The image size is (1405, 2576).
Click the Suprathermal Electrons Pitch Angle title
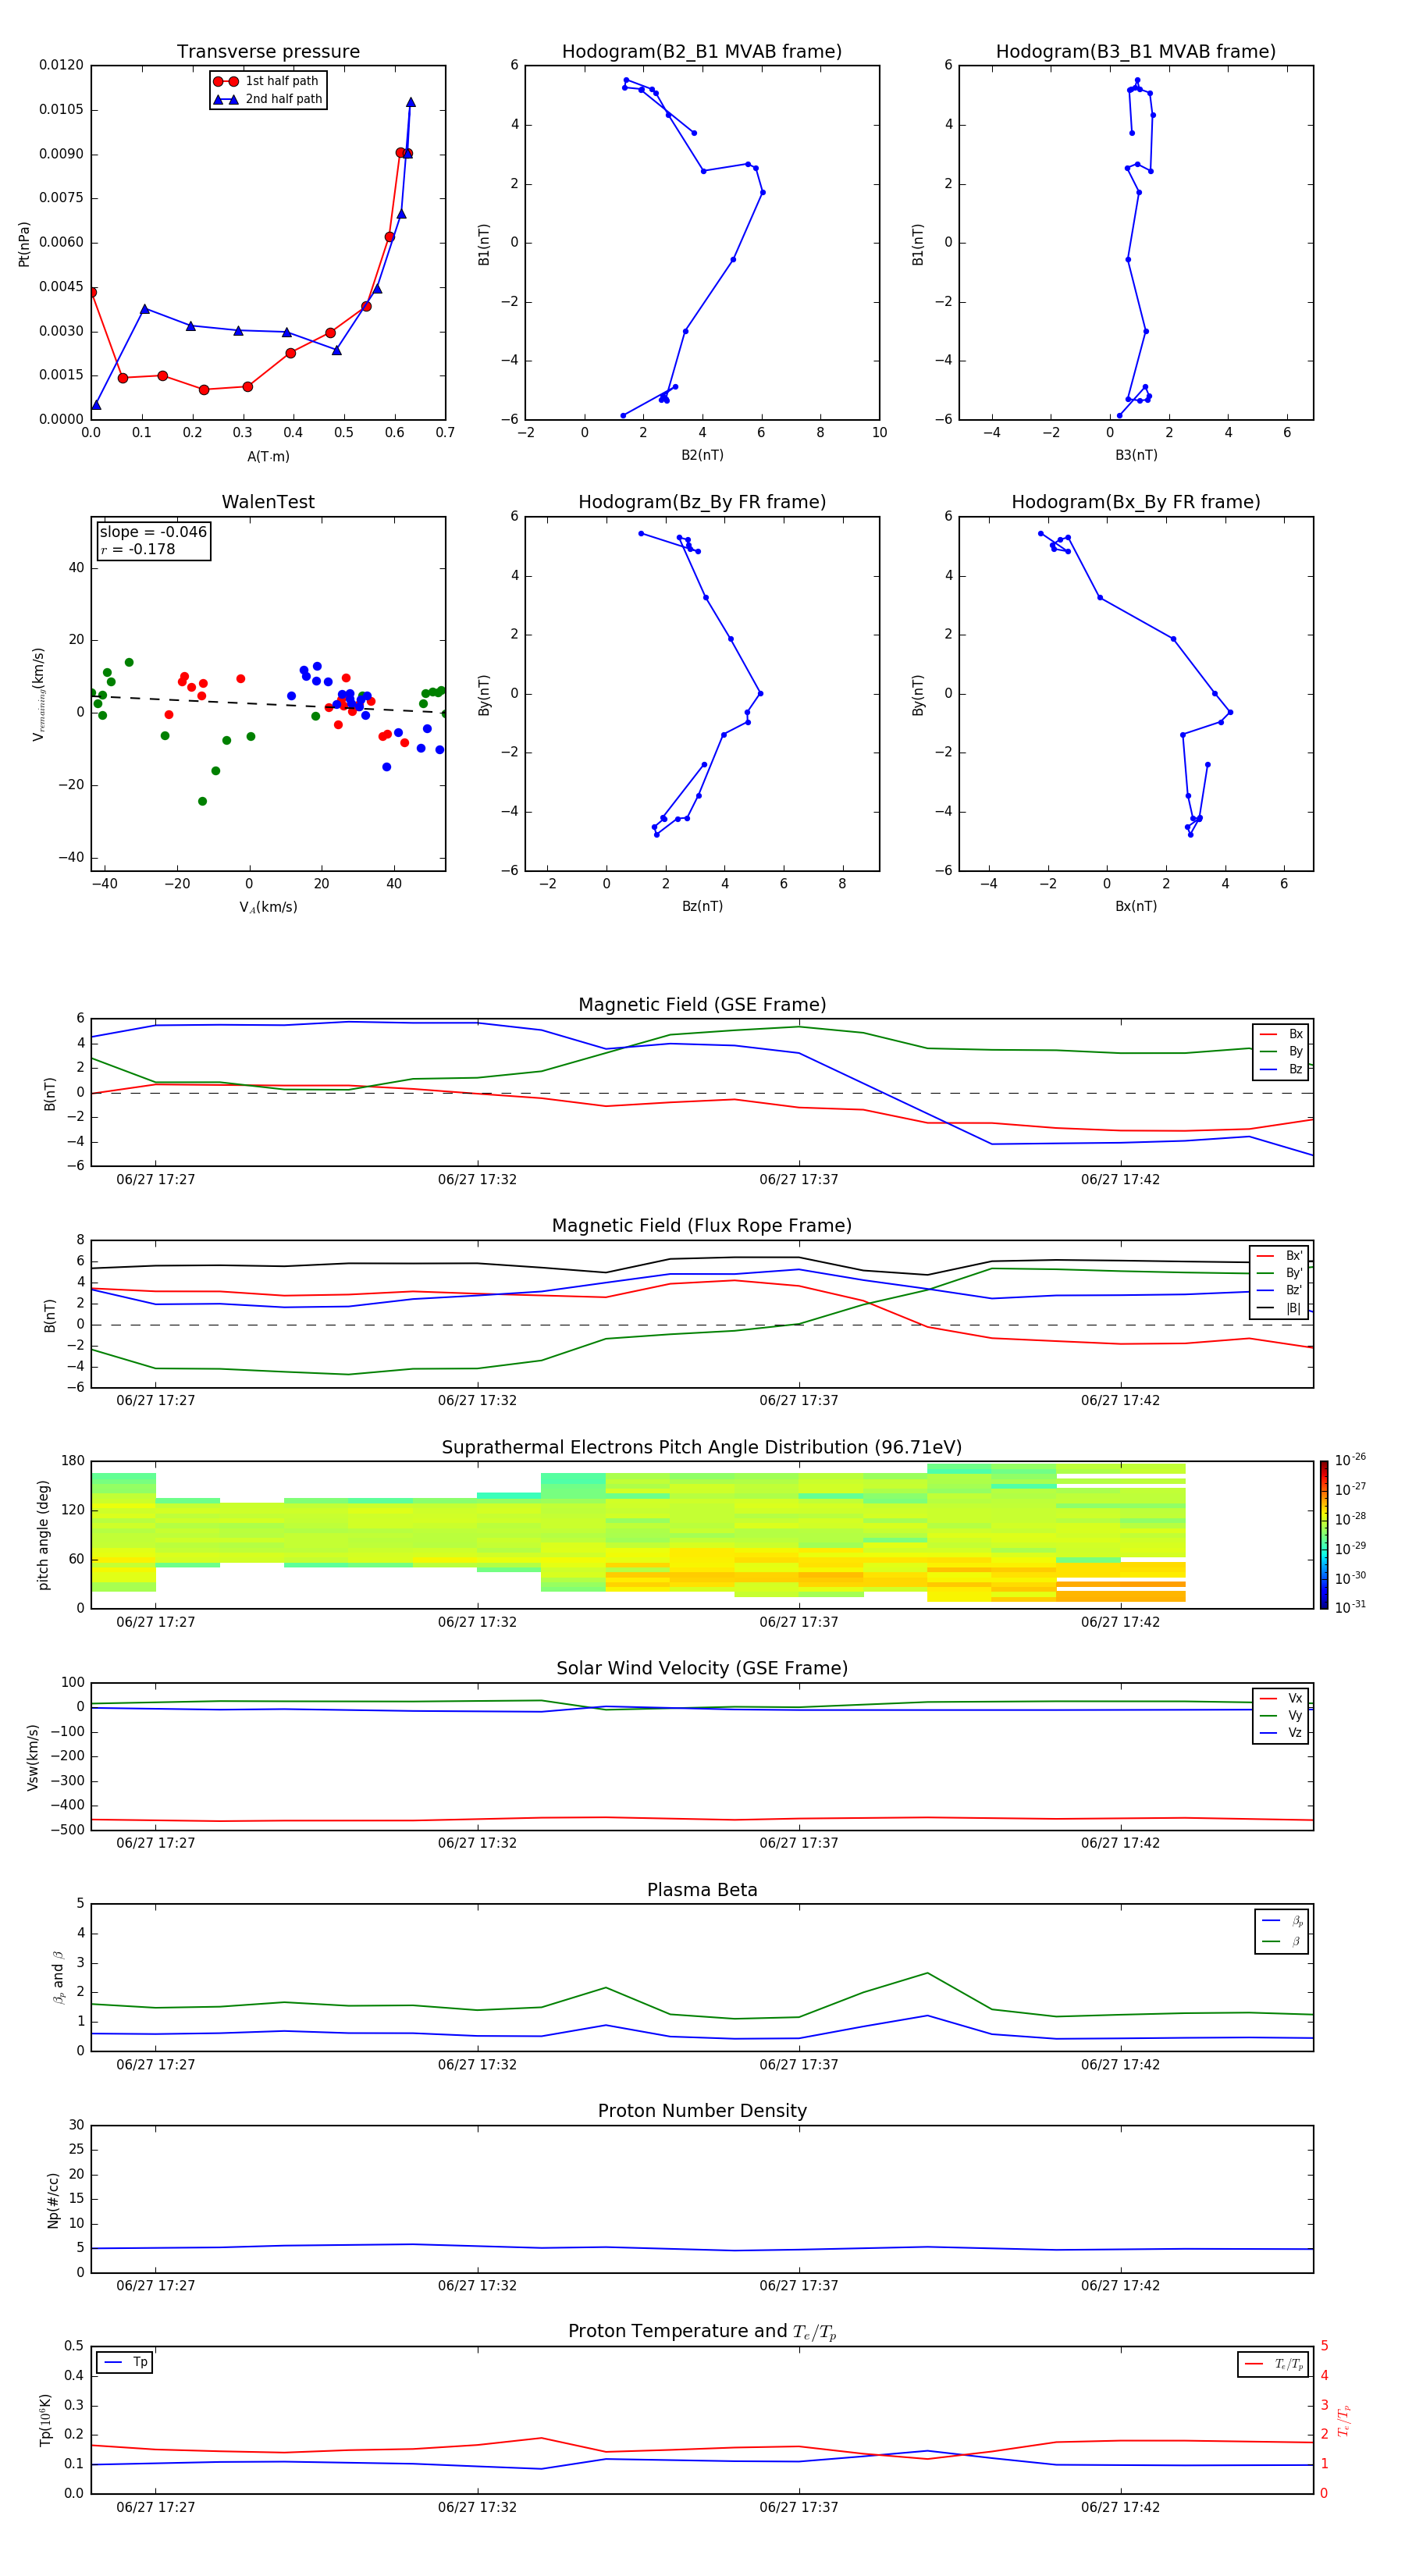pyautogui.click(x=702, y=1448)
